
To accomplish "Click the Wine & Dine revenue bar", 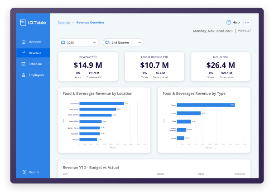I will tap(91, 121).
